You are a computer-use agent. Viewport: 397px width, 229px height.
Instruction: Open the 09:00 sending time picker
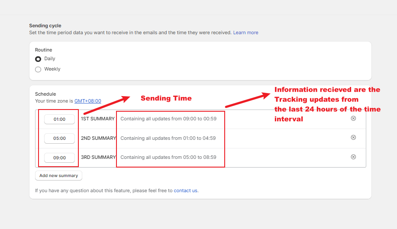tap(59, 158)
